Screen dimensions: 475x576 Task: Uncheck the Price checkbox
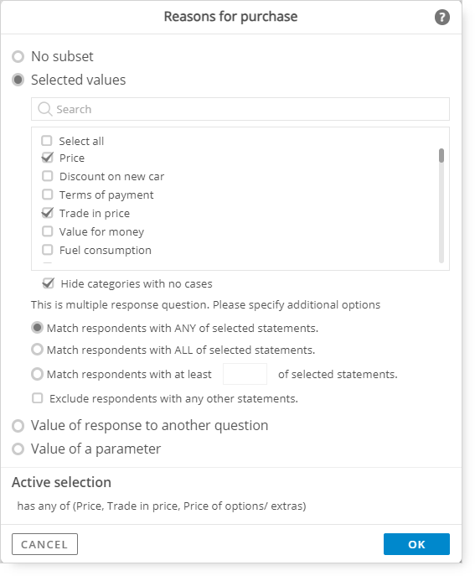pos(48,158)
